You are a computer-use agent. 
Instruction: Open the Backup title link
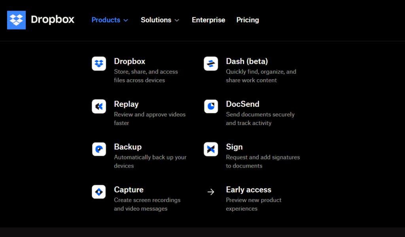click(128, 147)
